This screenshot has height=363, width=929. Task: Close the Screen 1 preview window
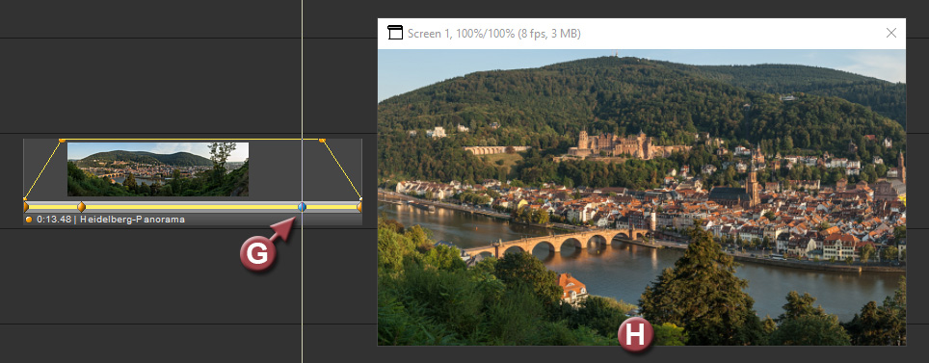point(891,33)
